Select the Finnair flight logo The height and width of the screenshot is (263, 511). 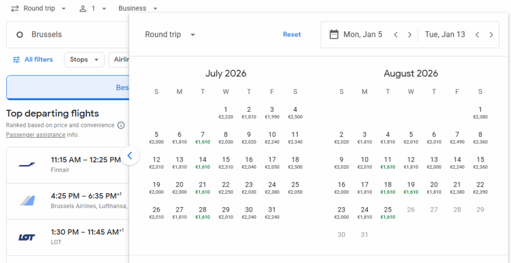[x=27, y=165]
